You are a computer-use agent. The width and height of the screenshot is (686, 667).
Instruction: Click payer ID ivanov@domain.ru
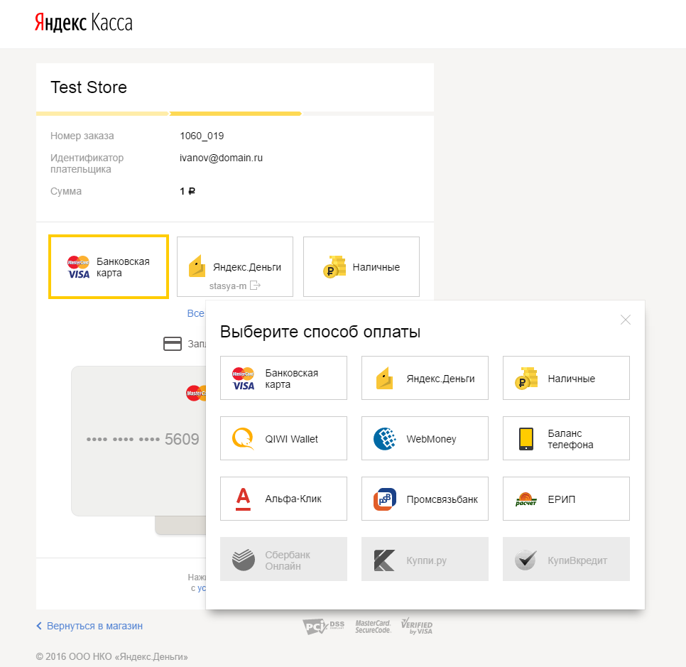point(221,158)
